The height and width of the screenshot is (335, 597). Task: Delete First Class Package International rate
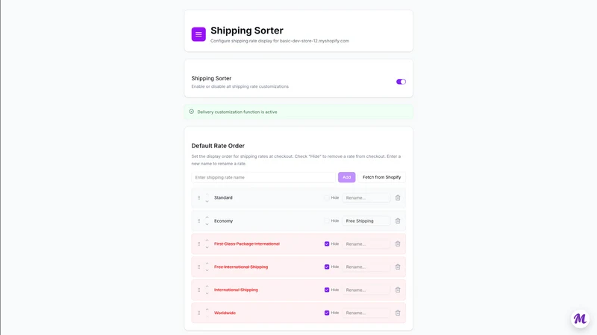pyautogui.click(x=398, y=244)
